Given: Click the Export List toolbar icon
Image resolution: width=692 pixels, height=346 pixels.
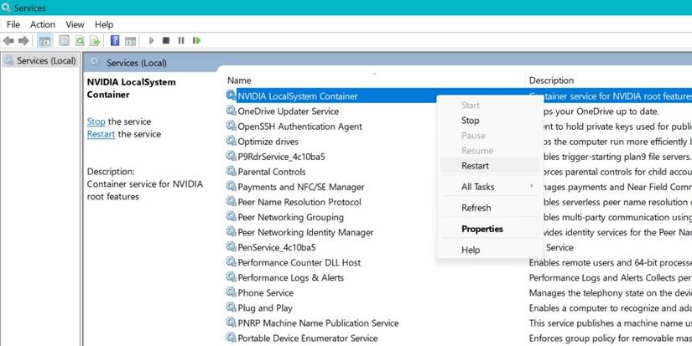Looking at the screenshot, I should [x=96, y=40].
